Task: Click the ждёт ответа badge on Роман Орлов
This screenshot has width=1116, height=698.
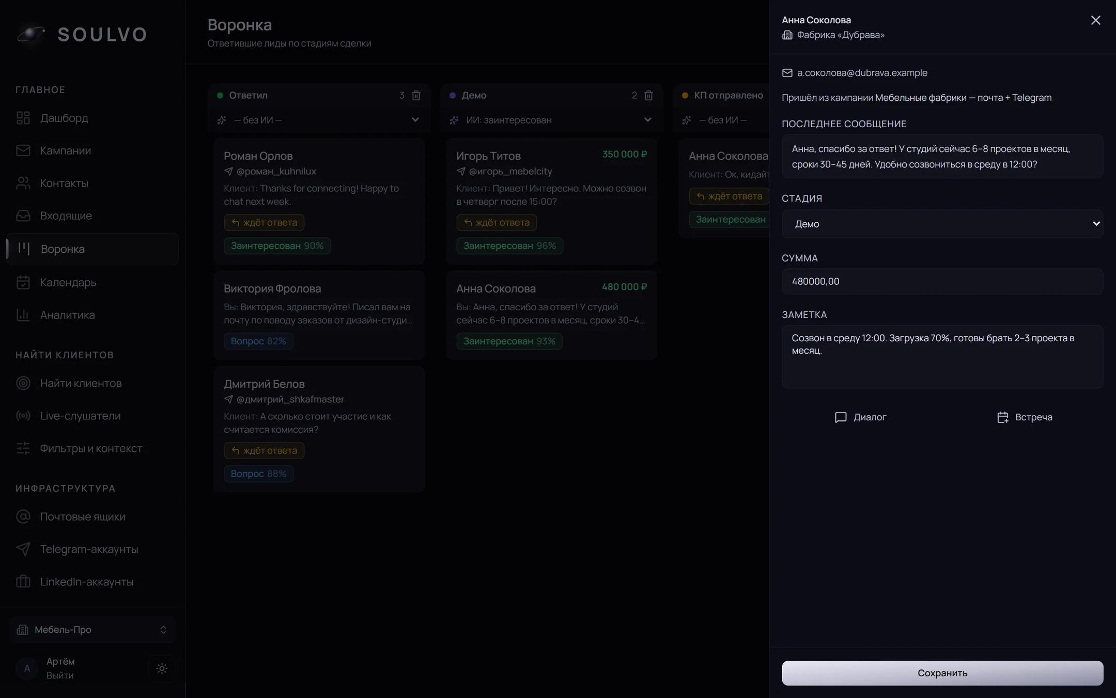Action: 264,222
